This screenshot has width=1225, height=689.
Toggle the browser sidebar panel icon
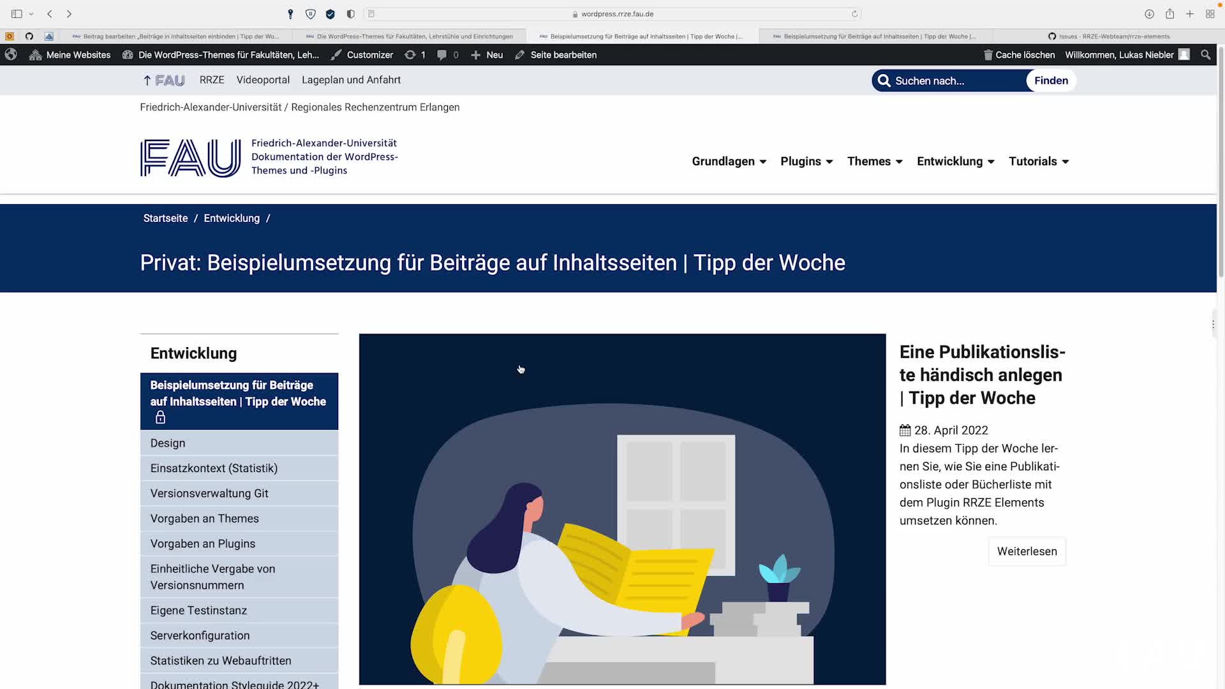(16, 13)
